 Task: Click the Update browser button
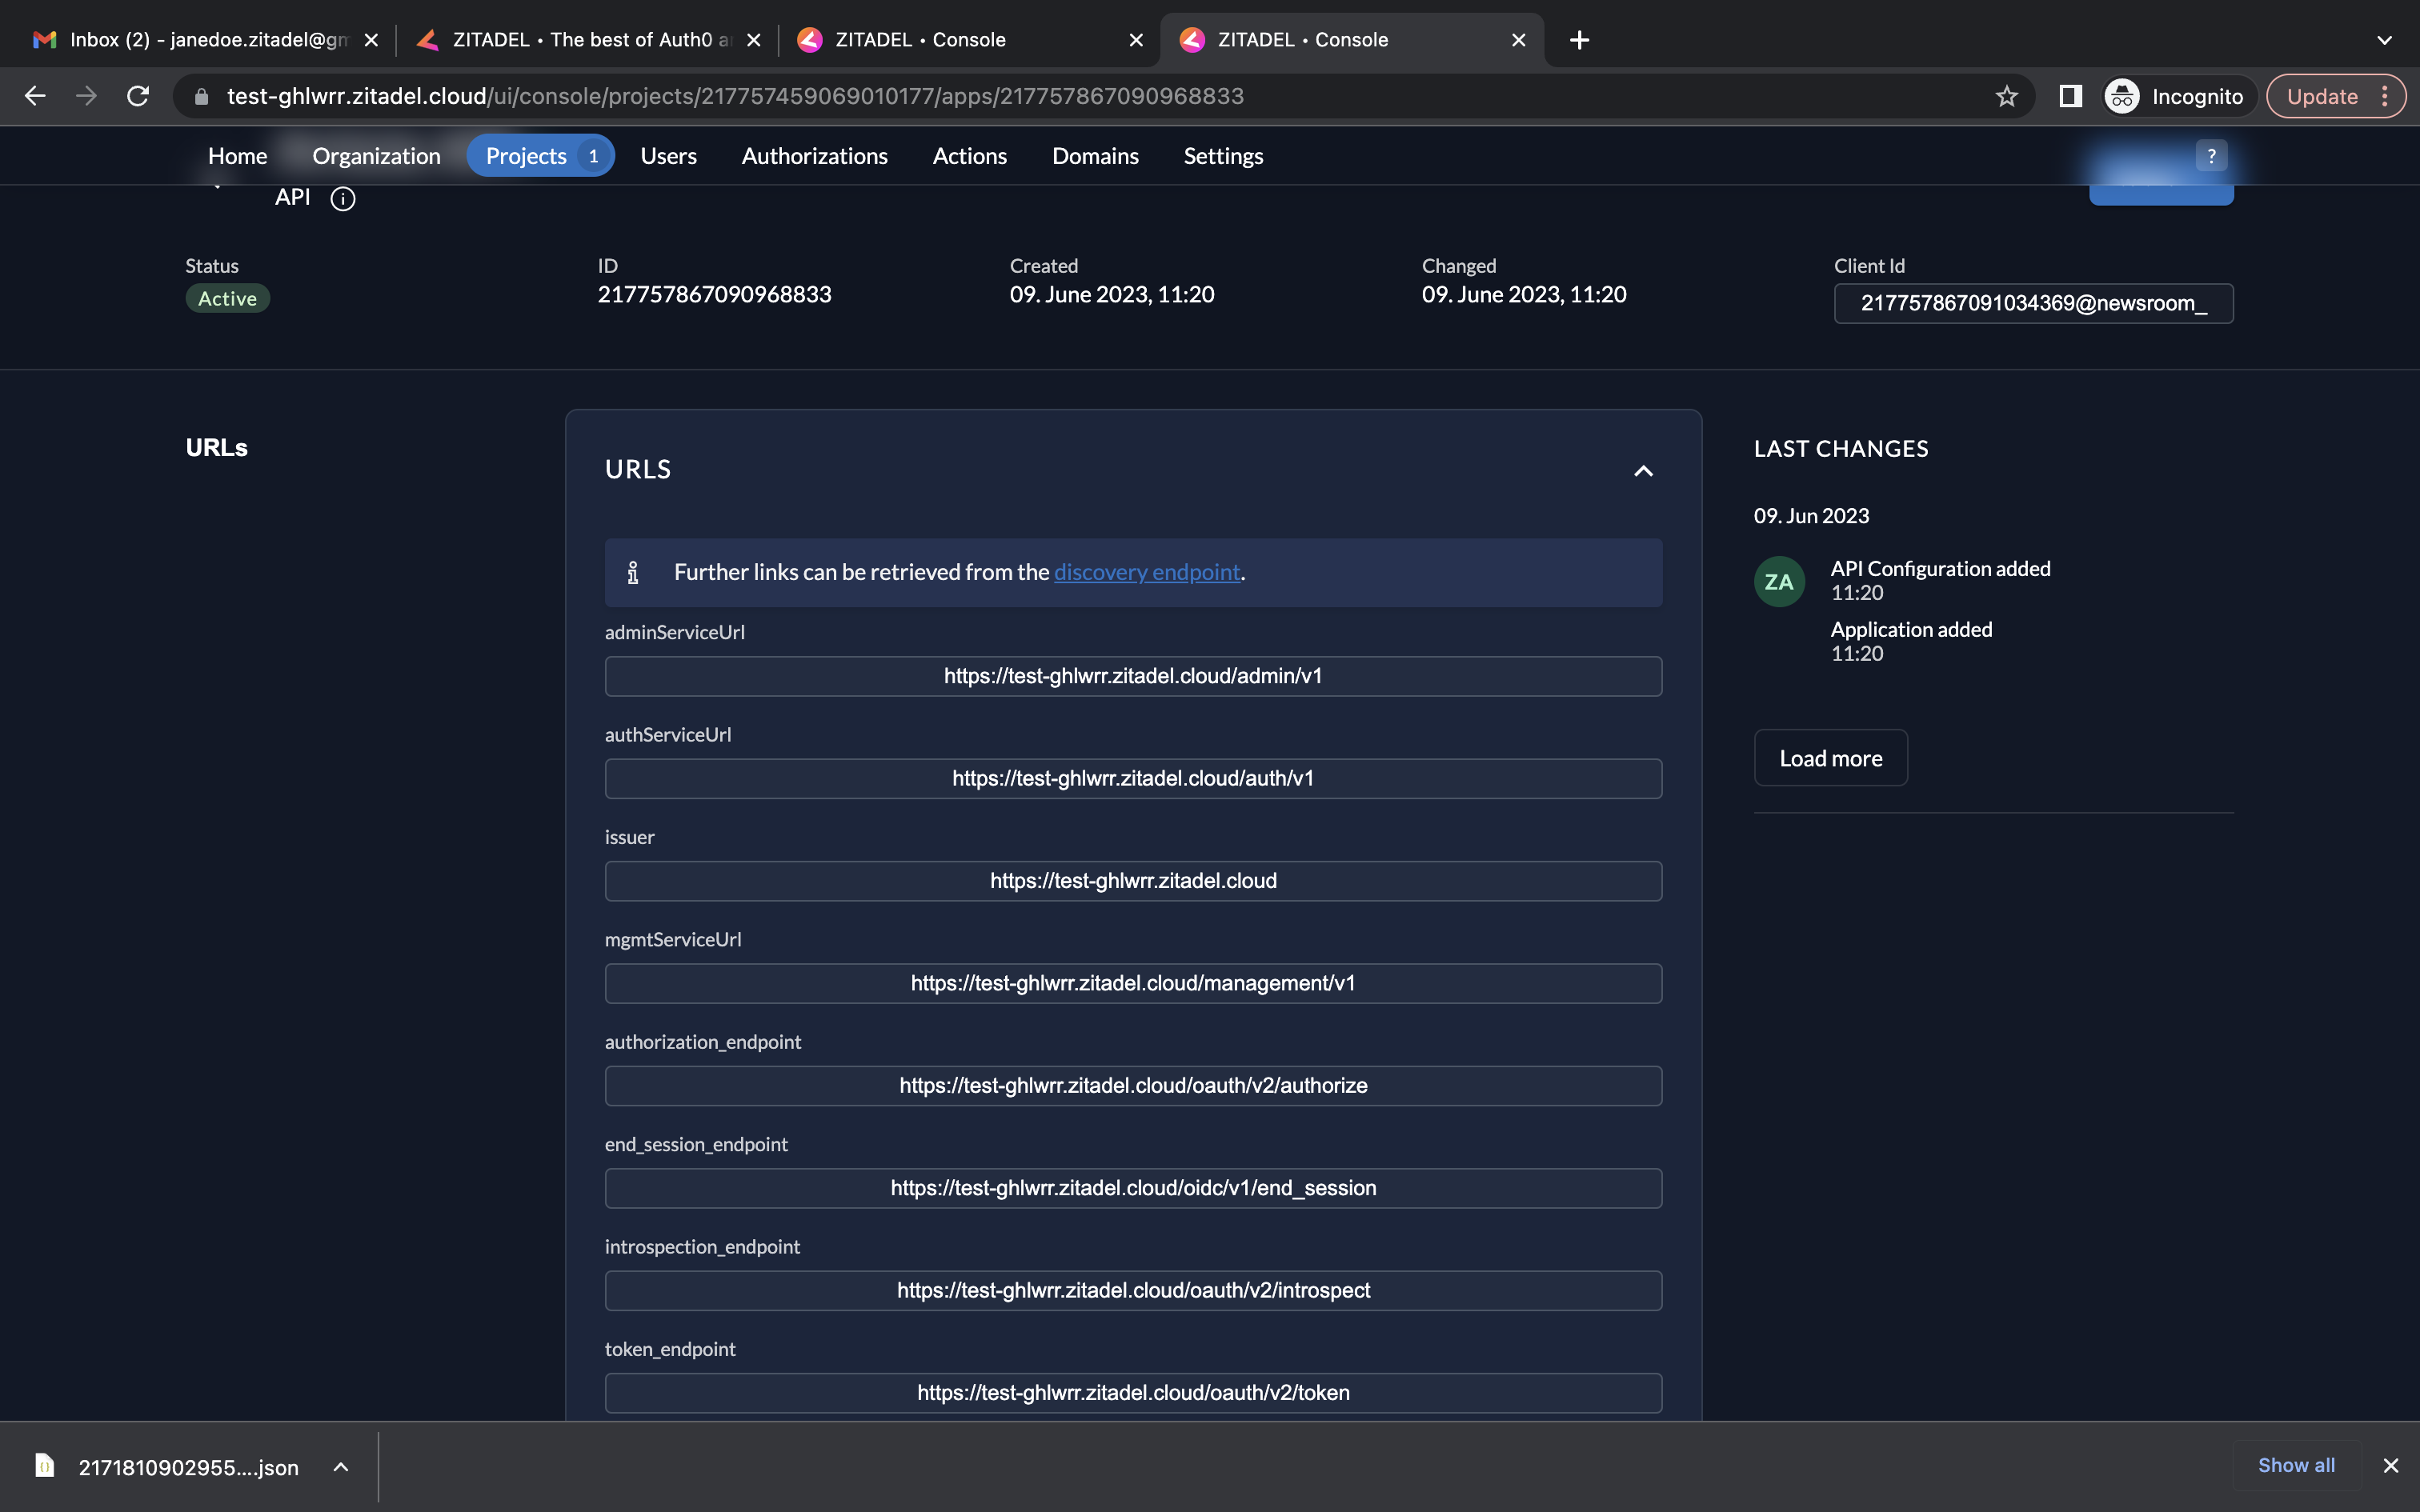click(2322, 96)
